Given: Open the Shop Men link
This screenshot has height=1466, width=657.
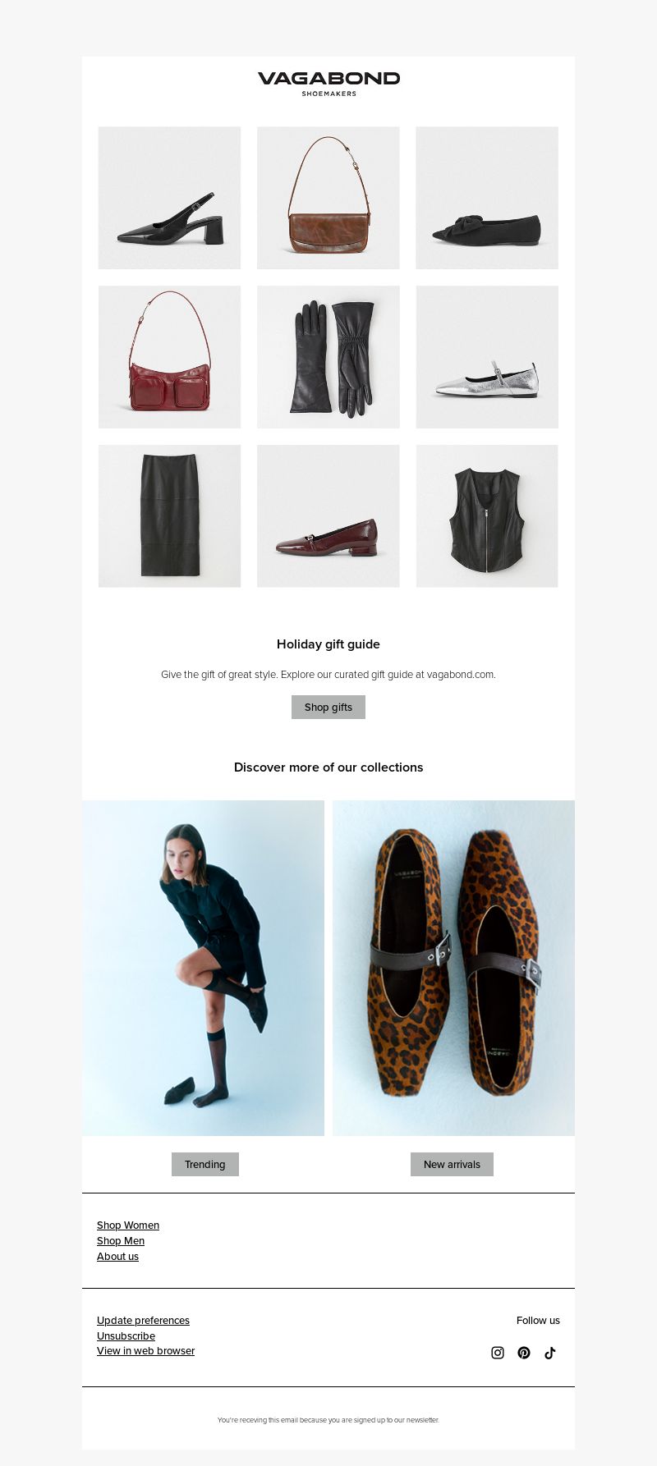Looking at the screenshot, I should (x=121, y=1241).
